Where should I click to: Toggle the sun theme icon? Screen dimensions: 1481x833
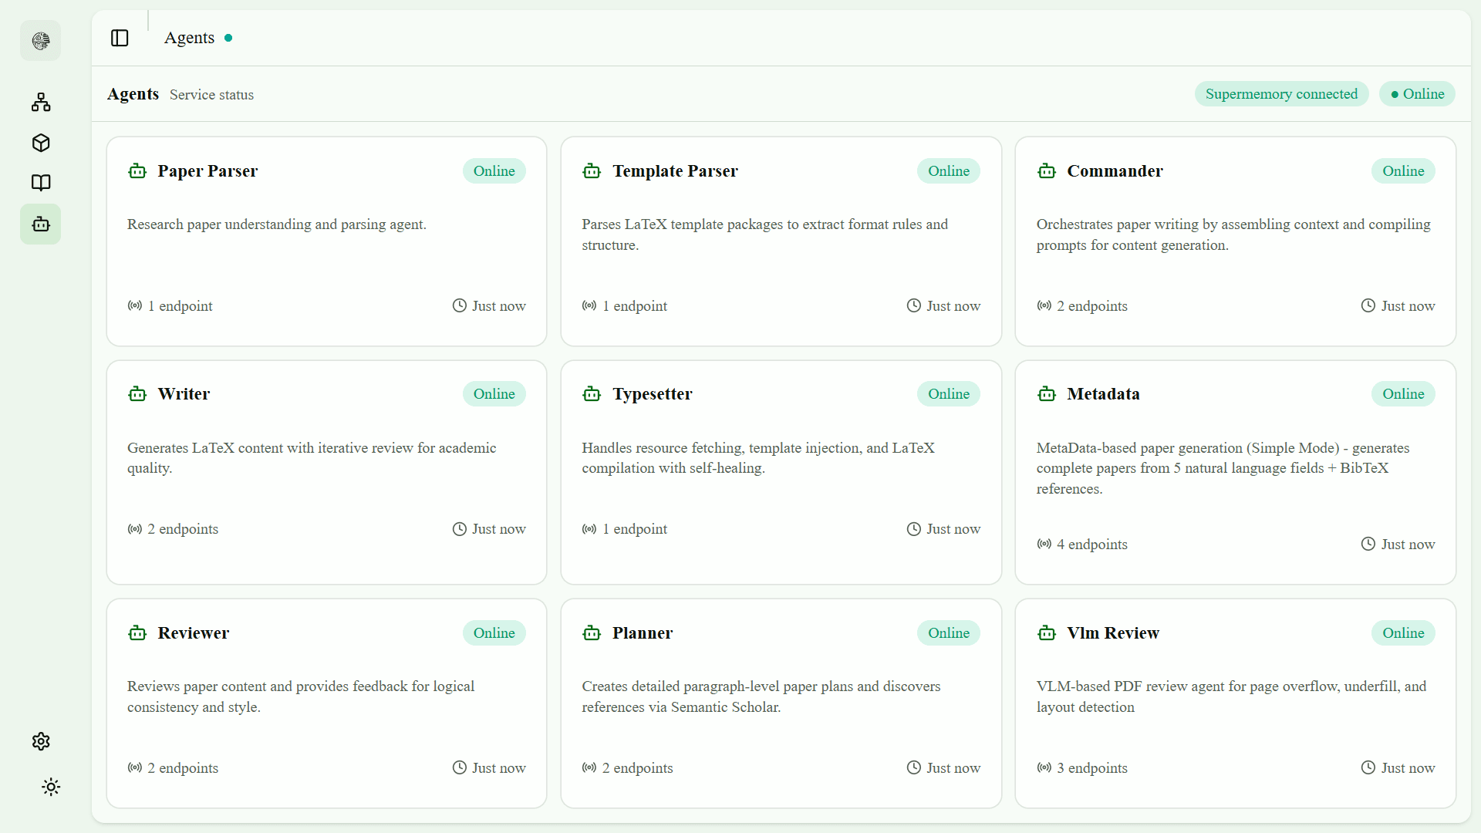[x=51, y=787]
